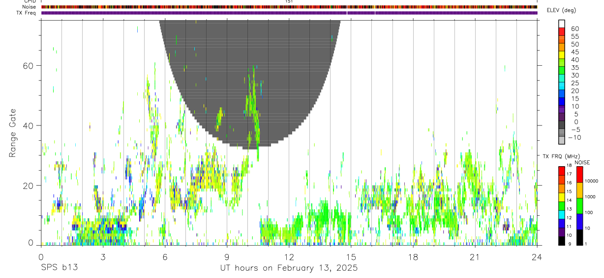Viewport: 604px width, 278px height.
Task: Click the x-axis tick label '12'
Action: click(x=289, y=257)
